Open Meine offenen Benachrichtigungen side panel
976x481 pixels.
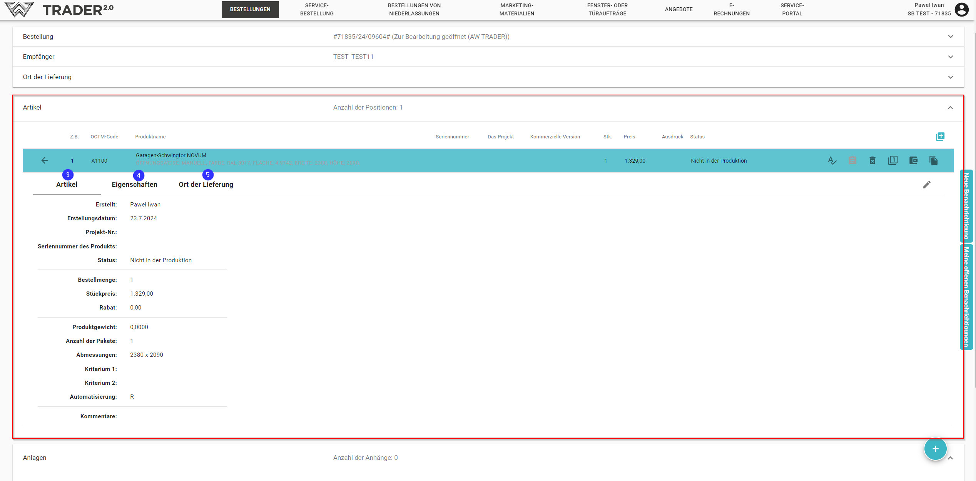tap(966, 296)
